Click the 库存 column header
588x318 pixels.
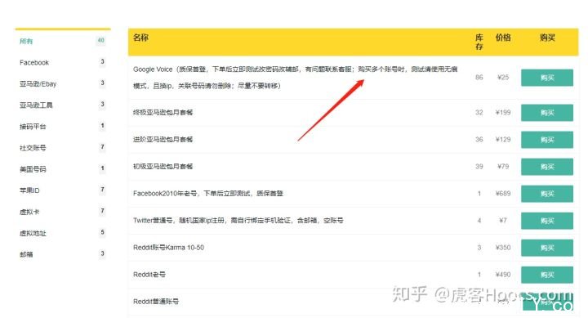point(479,42)
